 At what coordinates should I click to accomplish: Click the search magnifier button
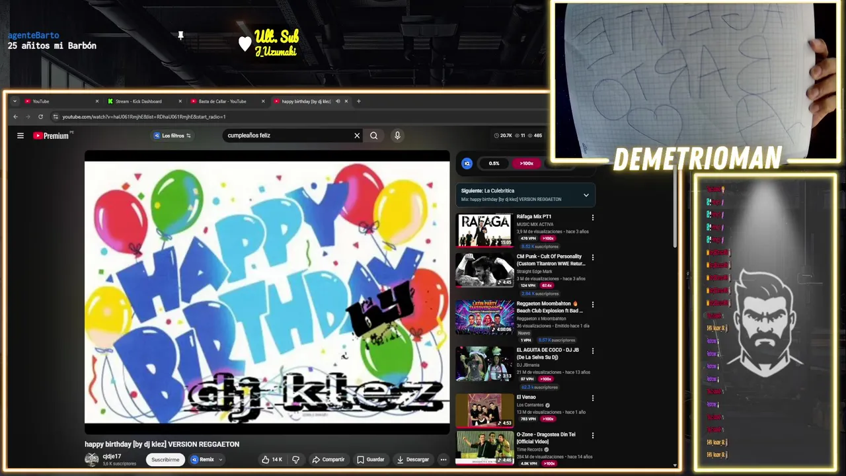[x=374, y=136]
